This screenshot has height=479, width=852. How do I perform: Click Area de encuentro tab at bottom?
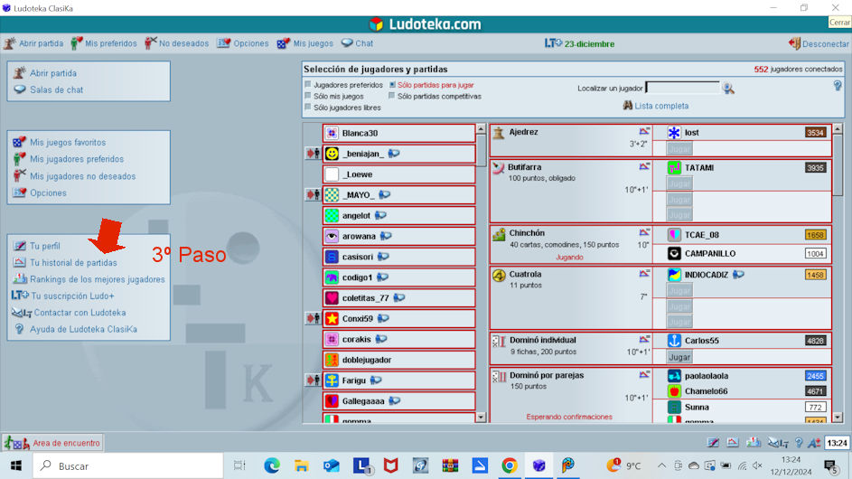52,443
